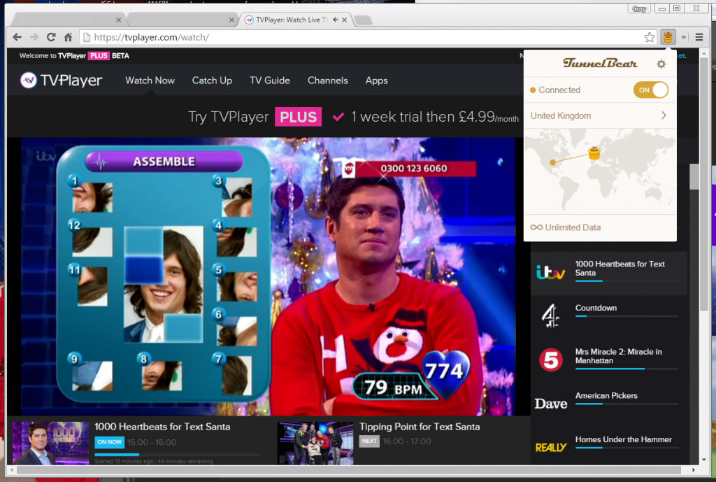This screenshot has width=716, height=482.
Task: Open the Really channel logo
Action: (x=552, y=448)
